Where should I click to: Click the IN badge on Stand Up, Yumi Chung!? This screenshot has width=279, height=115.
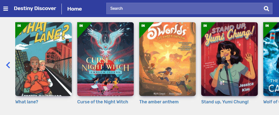[205, 26]
